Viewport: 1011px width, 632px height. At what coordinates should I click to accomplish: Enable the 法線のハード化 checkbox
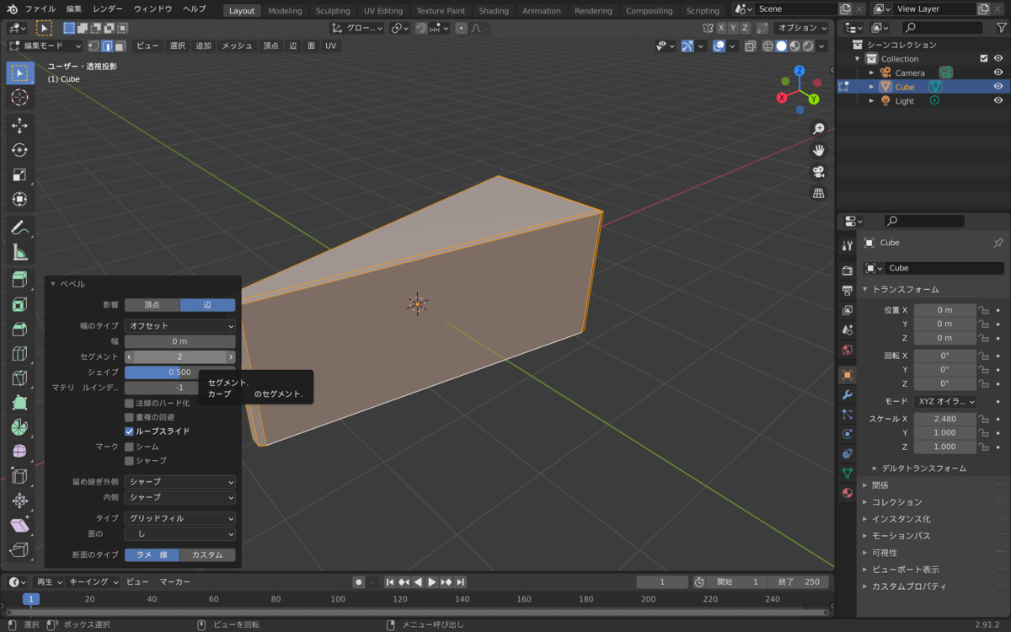(130, 404)
